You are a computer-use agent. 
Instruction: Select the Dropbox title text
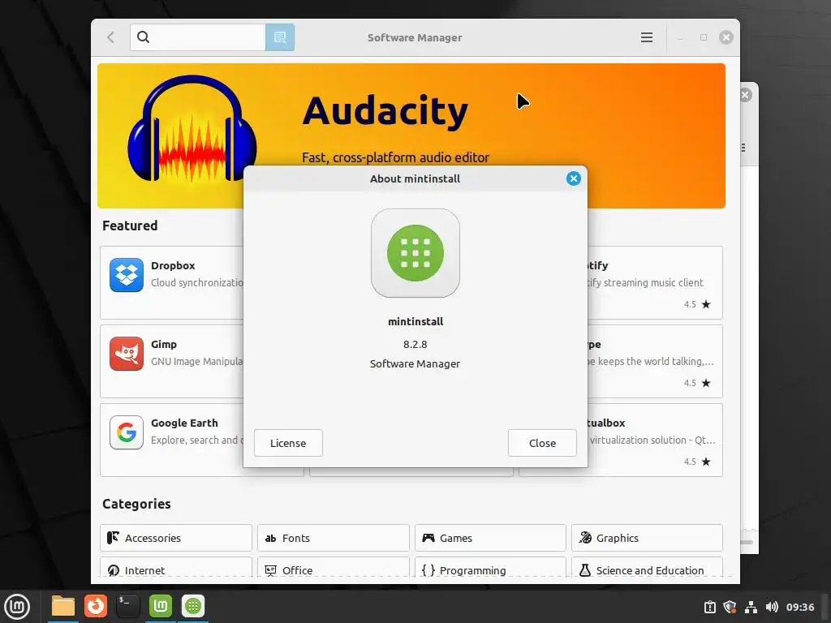click(173, 265)
